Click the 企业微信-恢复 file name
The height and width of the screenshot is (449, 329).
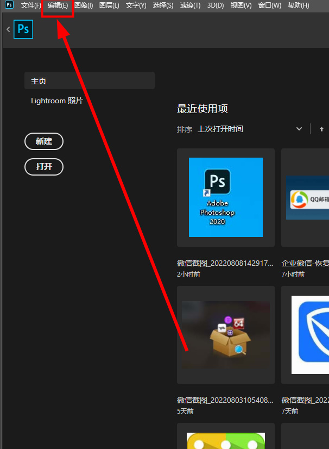[x=305, y=263]
